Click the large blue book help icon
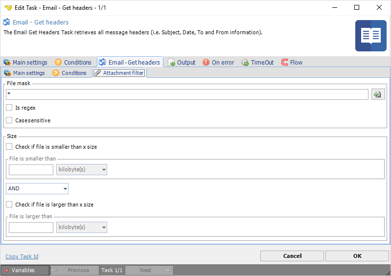 [x=370, y=36]
